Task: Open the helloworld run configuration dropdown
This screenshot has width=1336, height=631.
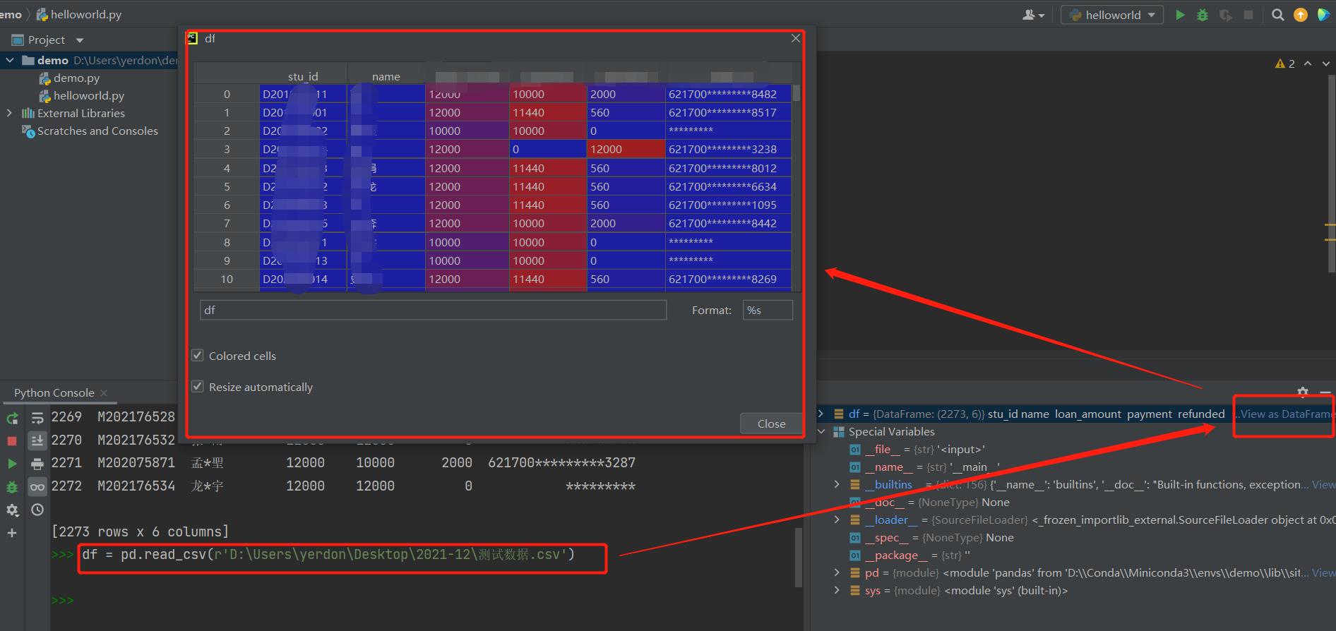Action: (x=1112, y=15)
